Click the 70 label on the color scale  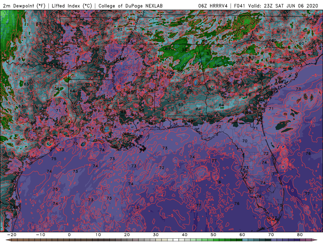click(271, 235)
